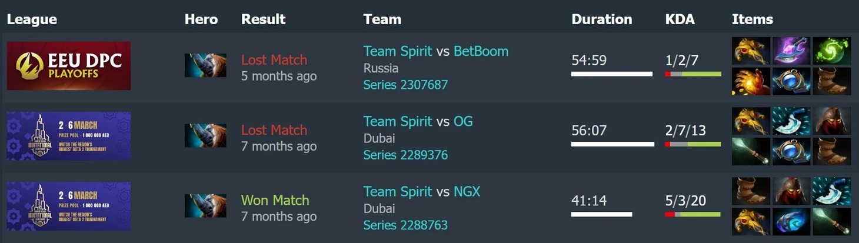Click the Blink Dagger icon in OG match
This screenshot has width=859, height=243.
791,121
